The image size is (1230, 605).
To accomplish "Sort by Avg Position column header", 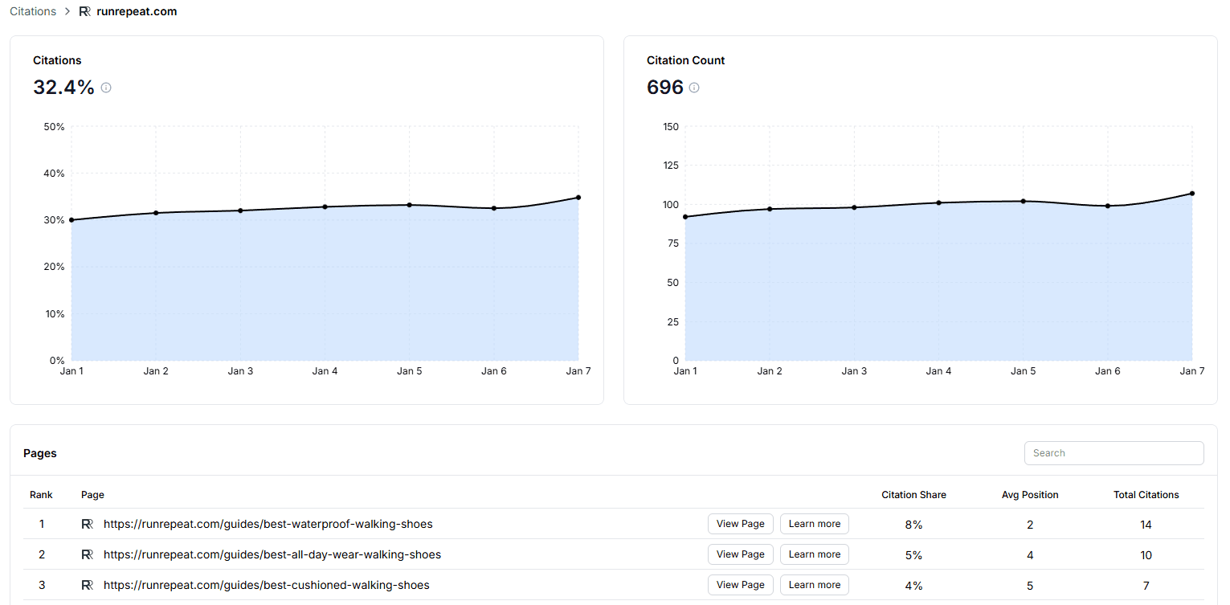I will click(x=1030, y=495).
